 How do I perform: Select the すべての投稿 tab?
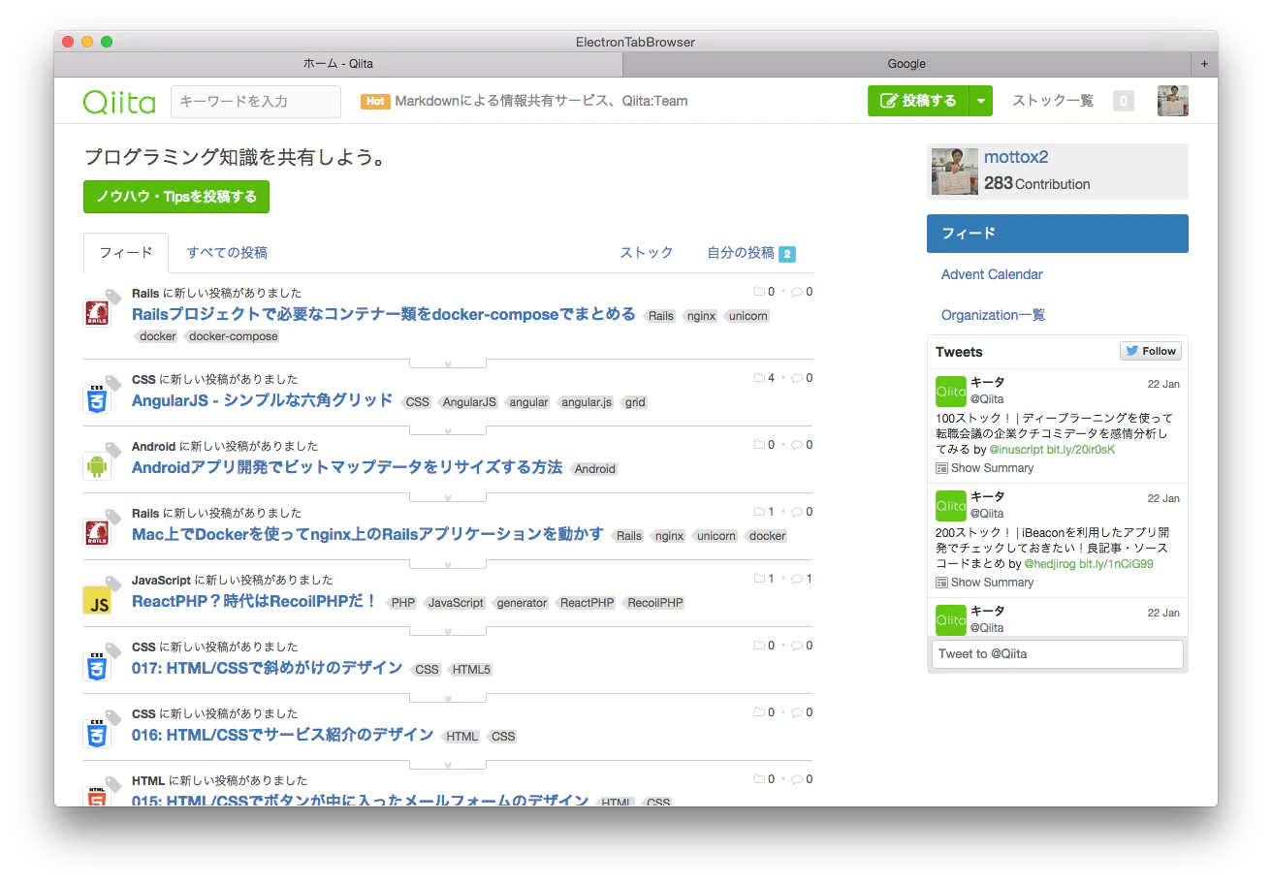(x=227, y=253)
